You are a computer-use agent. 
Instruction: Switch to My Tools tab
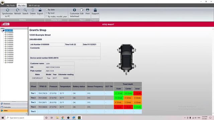coord(11,5)
